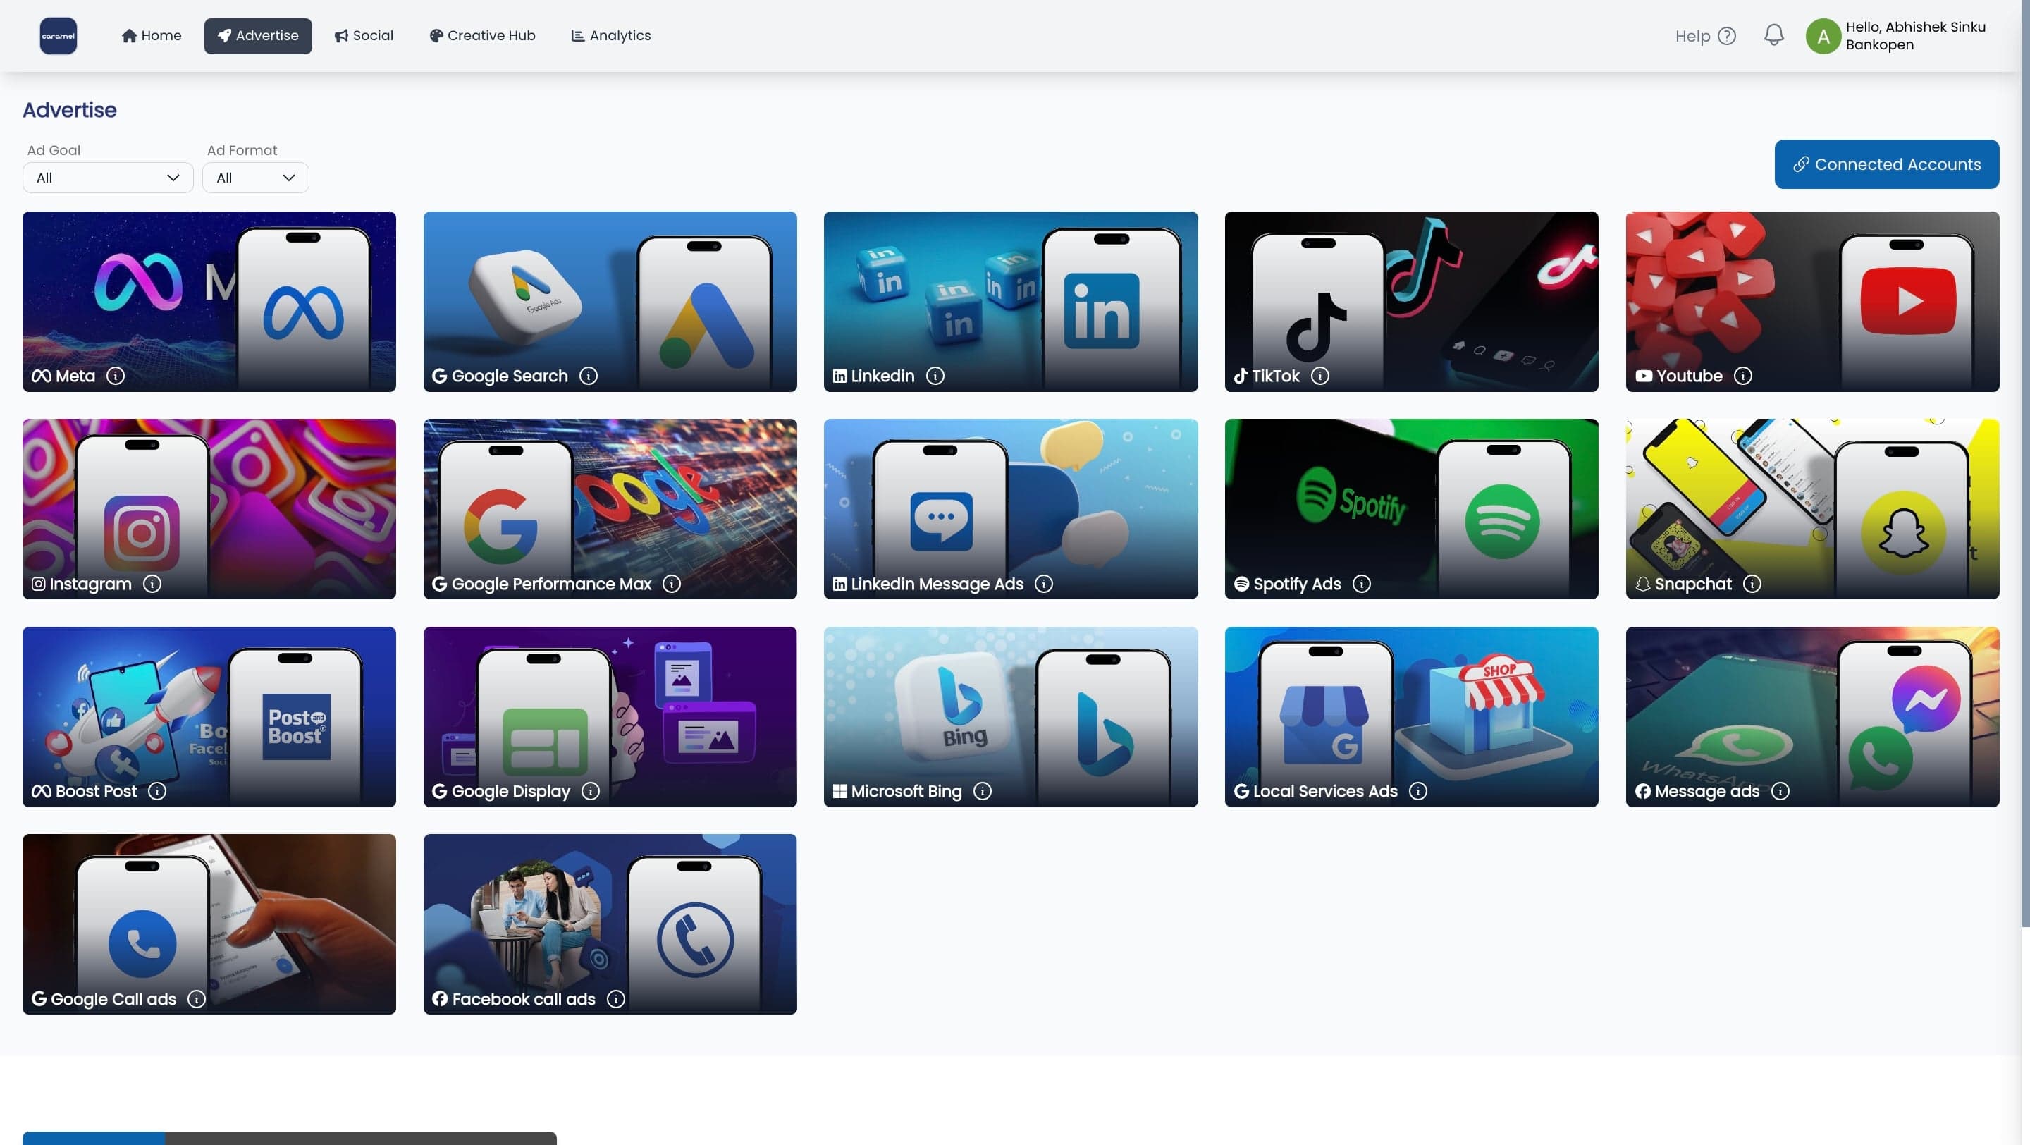Open the Microsoft Bing card thumbnail

click(x=1010, y=716)
